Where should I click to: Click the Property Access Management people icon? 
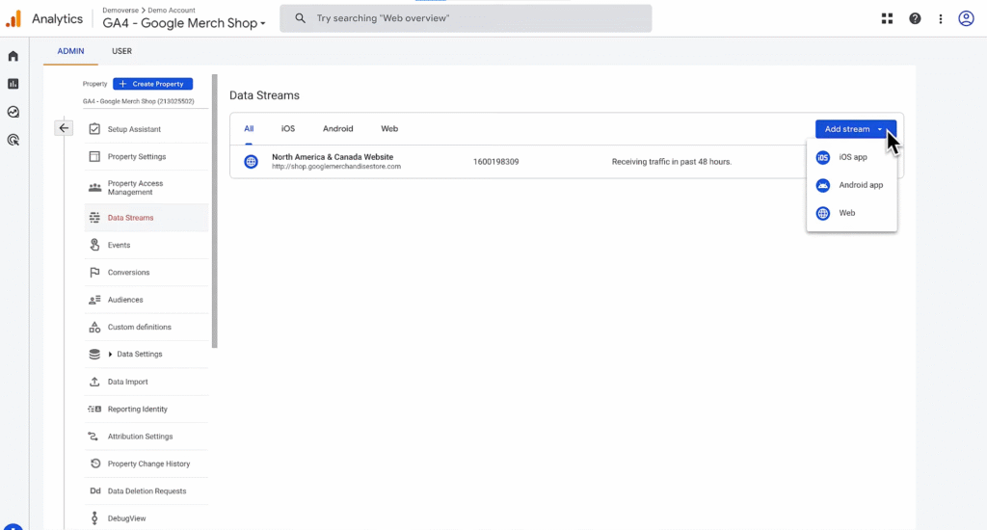(x=94, y=188)
